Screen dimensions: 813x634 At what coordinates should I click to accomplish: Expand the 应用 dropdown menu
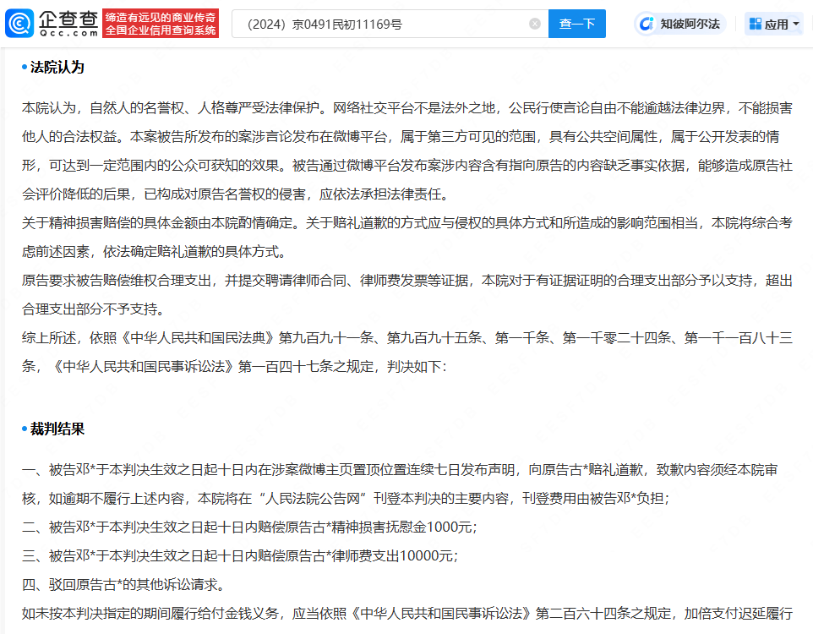[774, 24]
